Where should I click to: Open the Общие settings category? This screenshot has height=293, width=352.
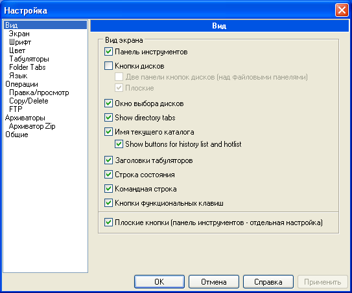pyautogui.click(x=17, y=135)
